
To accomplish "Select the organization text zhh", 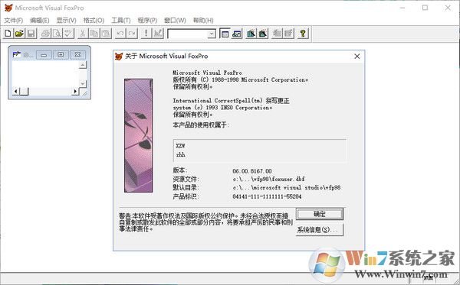I will click(x=181, y=154).
